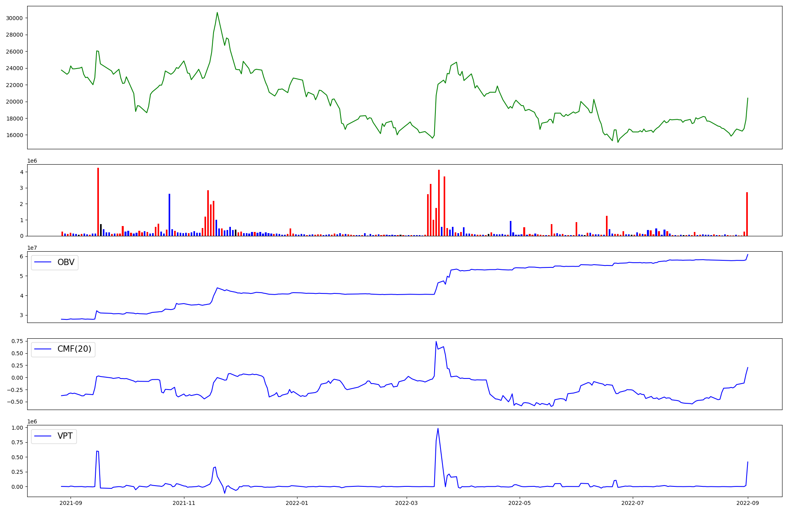This screenshot has width=788, height=512.
Task: Click the 16000 tick on price y-axis
Action: tap(14, 135)
